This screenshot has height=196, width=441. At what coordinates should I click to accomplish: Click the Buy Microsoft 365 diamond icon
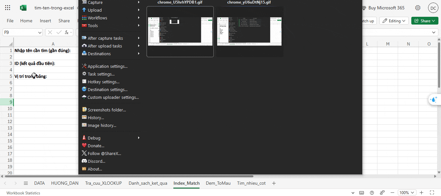pos(364,8)
